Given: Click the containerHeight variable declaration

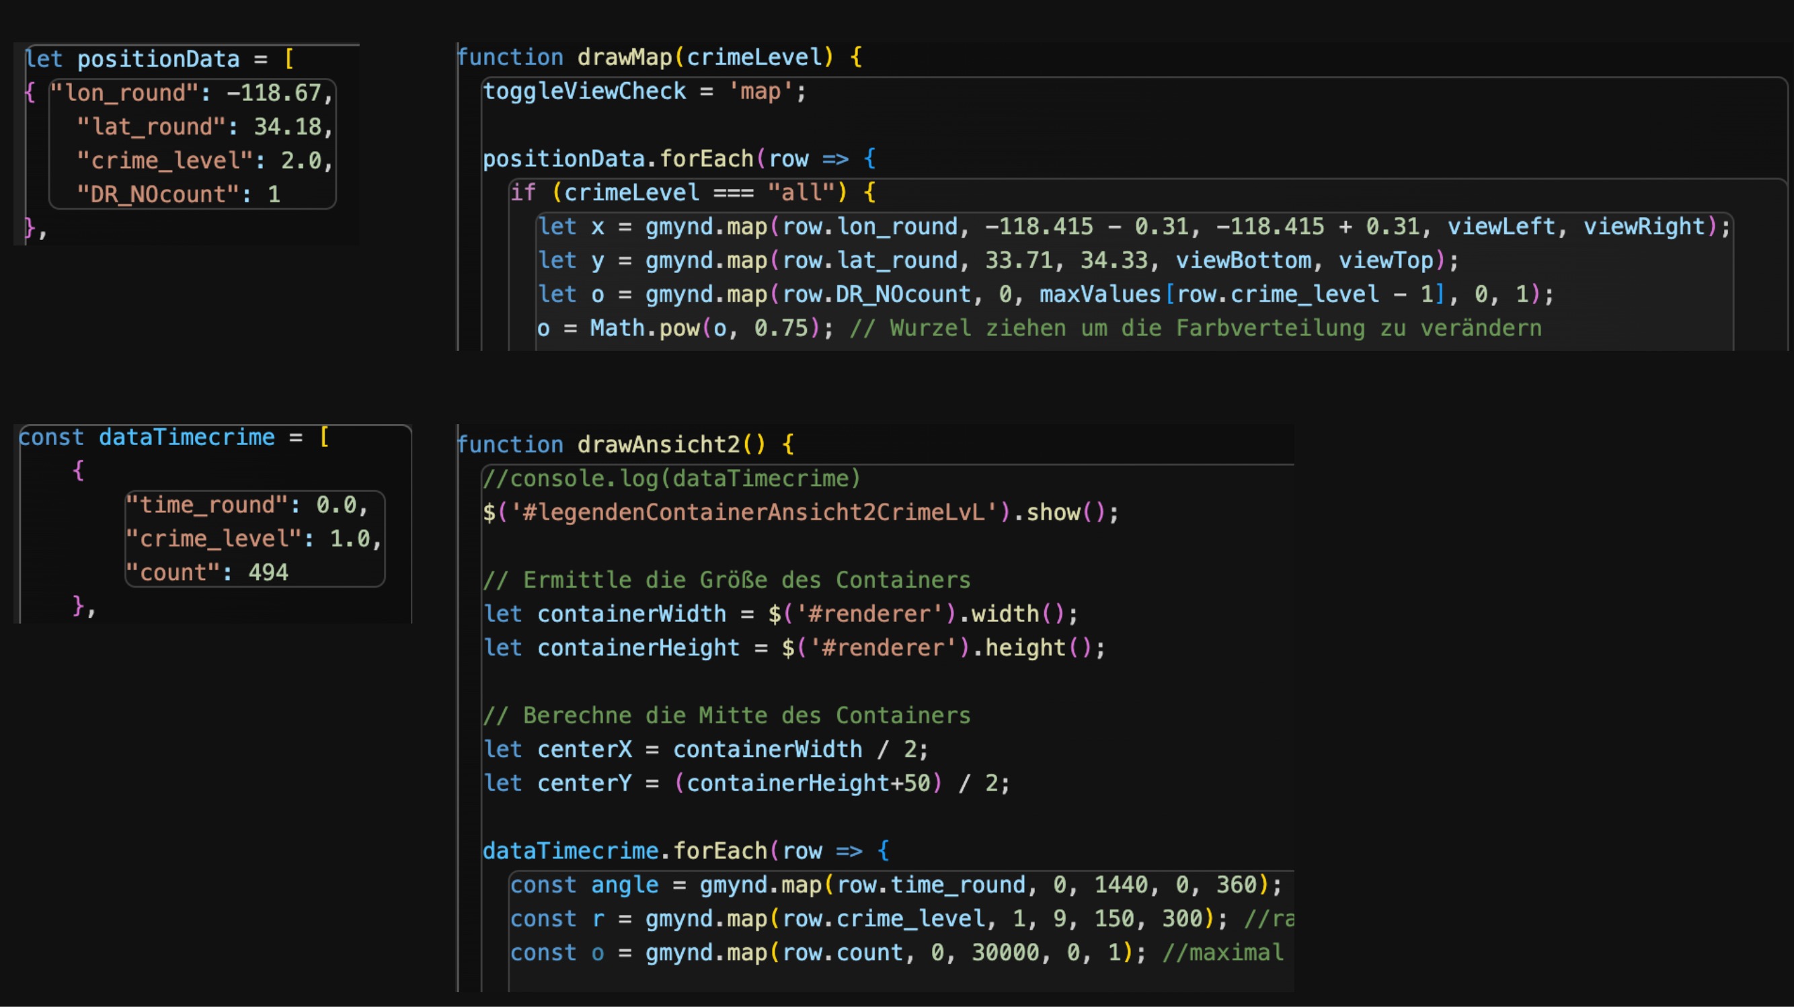Looking at the screenshot, I should pyautogui.click(x=637, y=647).
